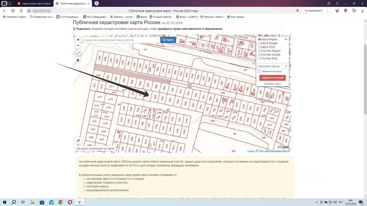
Task: Click Не нашли участок/дом на карте?
Action: point(95,148)
